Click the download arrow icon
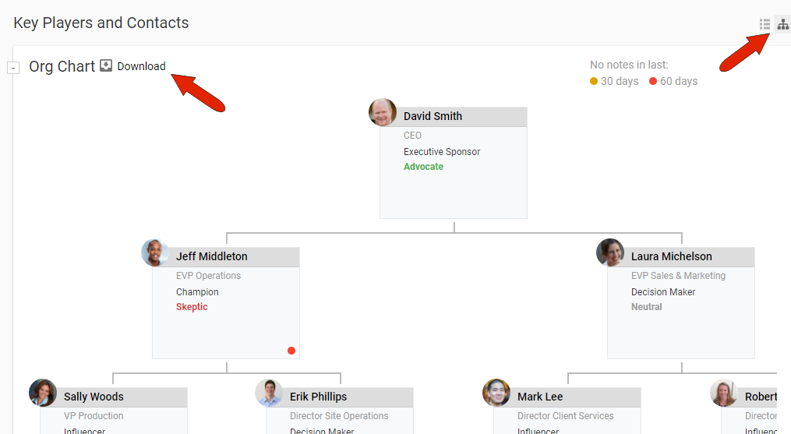Viewport: 791px width, 434px height. pos(106,66)
